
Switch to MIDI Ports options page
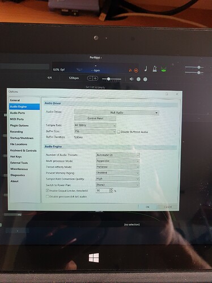[x=17, y=119]
